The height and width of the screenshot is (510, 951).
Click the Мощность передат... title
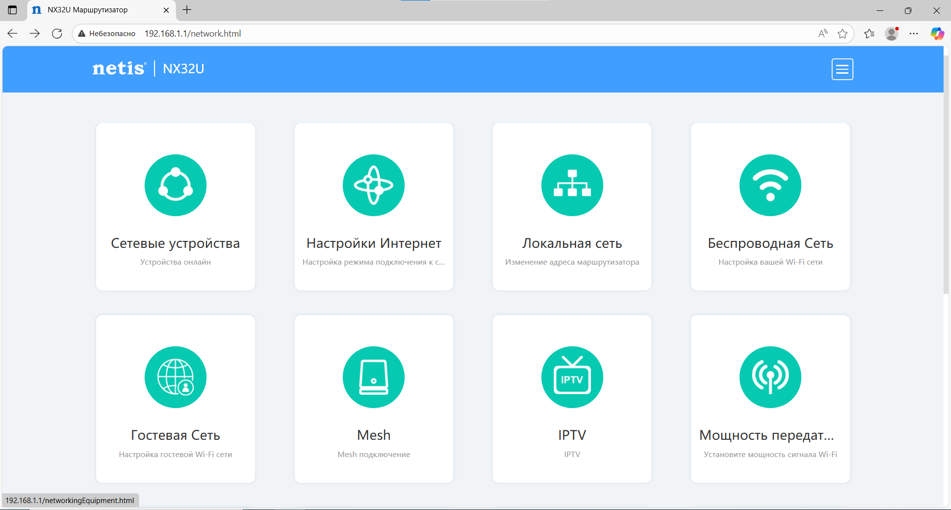click(x=766, y=435)
